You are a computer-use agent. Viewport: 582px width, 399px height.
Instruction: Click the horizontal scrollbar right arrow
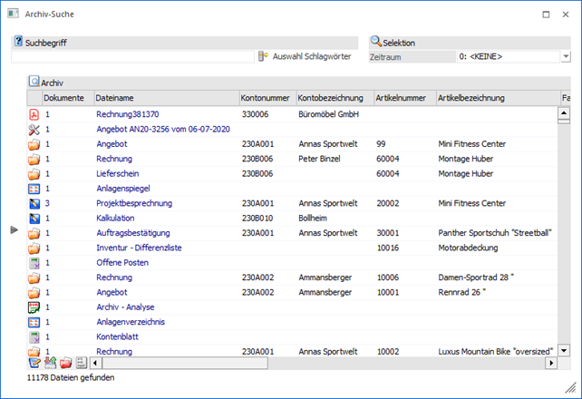[549, 363]
